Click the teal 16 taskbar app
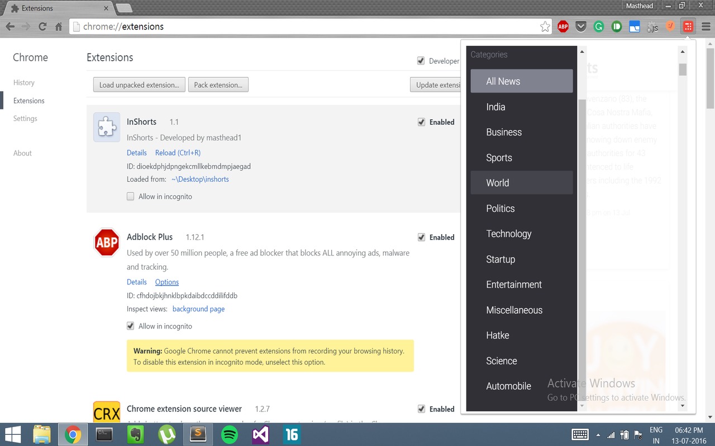Screen dimensions: 715x446 [292, 434]
